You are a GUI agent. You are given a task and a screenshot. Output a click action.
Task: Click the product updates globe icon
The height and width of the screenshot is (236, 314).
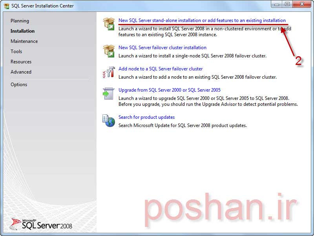coord(108,121)
